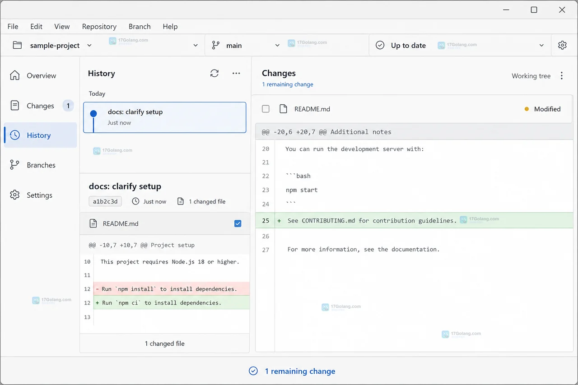Select README.md row in commit details
The height and width of the screenshot is (385, 578).
(x=165, y=223)
